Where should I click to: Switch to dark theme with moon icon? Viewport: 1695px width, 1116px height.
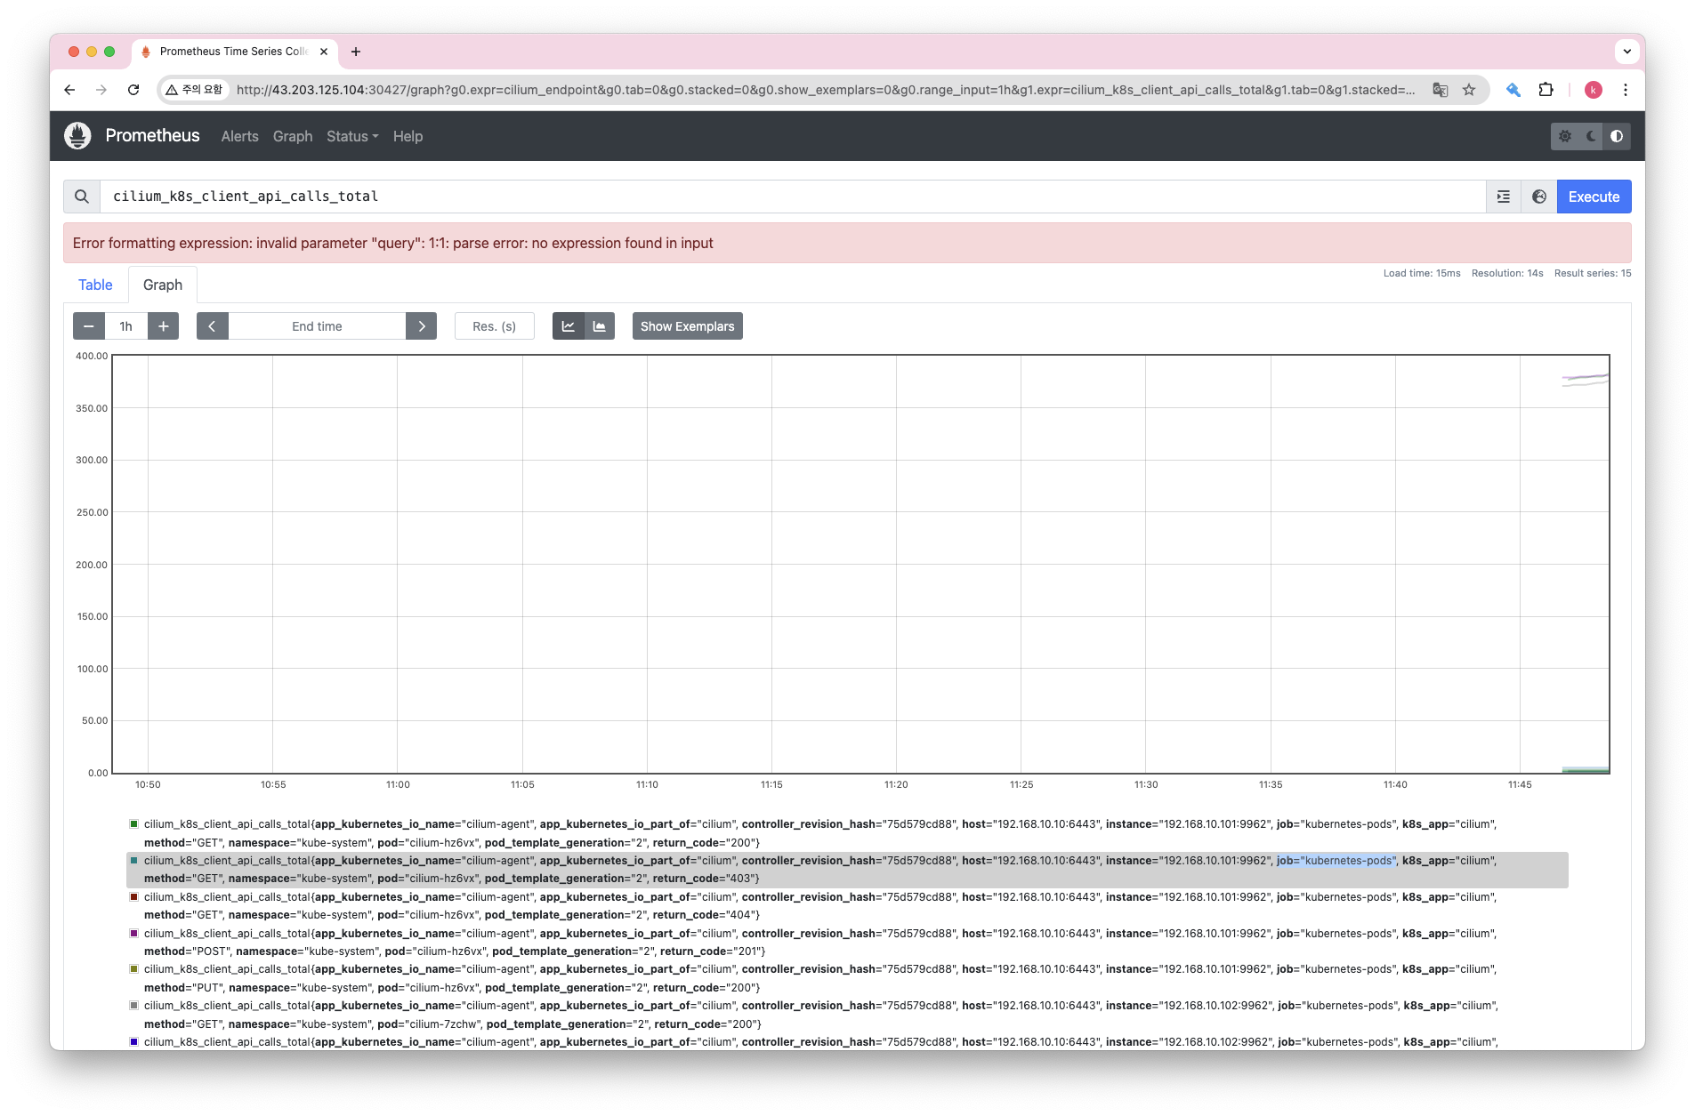[1591, 136]
